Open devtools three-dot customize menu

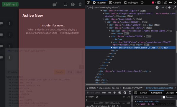171,2
